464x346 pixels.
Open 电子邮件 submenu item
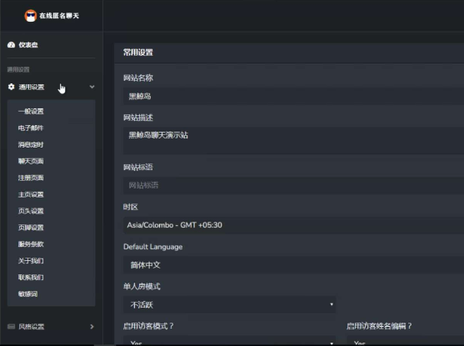pyautogui.click(x=31, y=128)
